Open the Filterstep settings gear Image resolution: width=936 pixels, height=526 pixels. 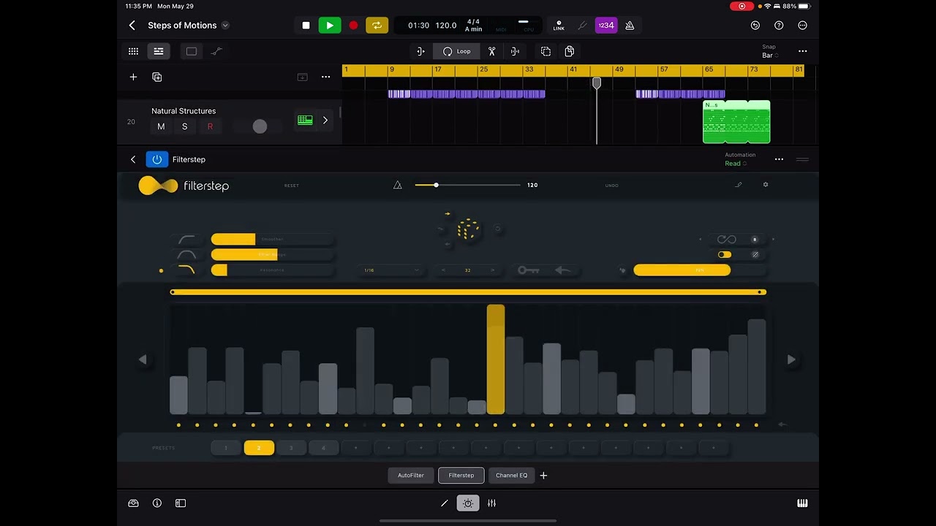coord(766,185)
